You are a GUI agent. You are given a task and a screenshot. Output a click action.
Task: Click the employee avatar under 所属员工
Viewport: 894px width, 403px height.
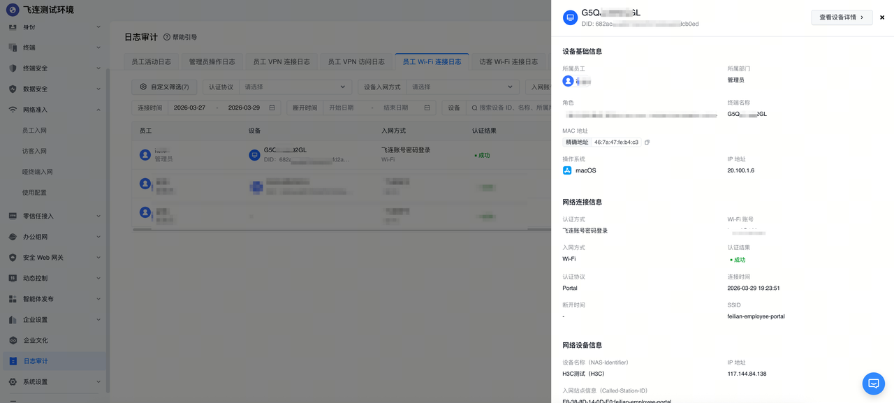pos(568,81)
